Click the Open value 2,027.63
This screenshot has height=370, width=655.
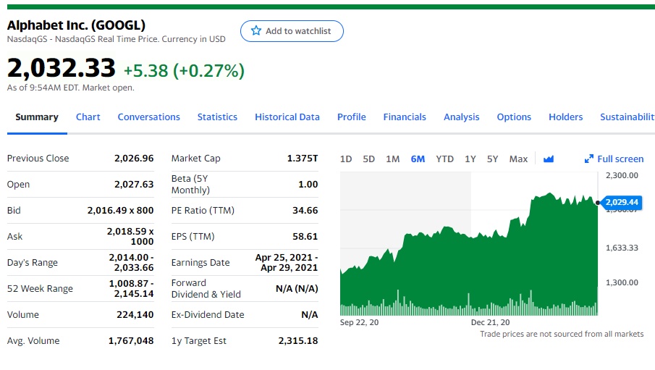134,185
